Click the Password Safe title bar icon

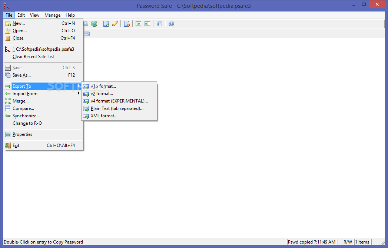[x=7, y=5]
